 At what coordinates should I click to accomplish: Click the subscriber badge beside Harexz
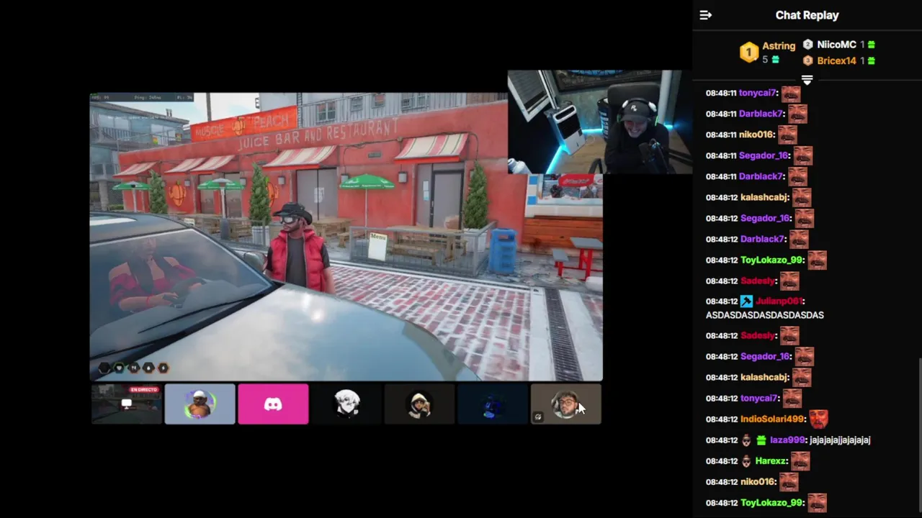[746, 461]
